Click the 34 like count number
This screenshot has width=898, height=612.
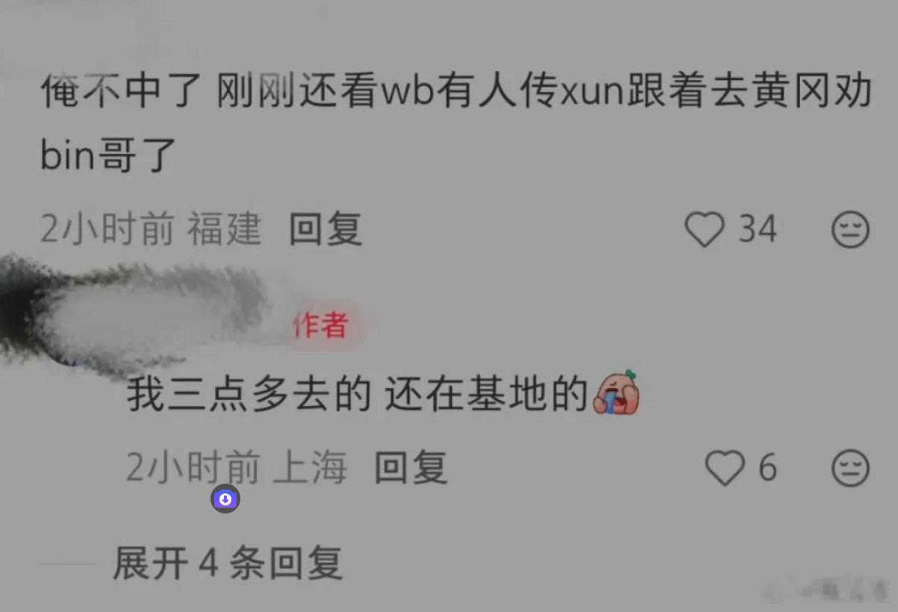[x=758, y=229]
